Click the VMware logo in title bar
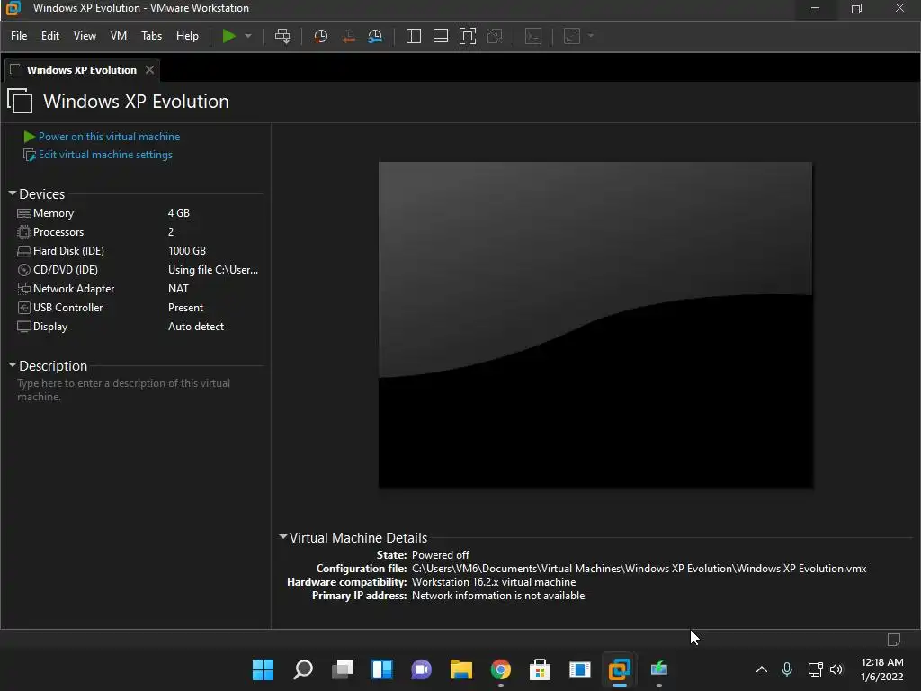The image size is (921, 691). click(x=13, y=8)
